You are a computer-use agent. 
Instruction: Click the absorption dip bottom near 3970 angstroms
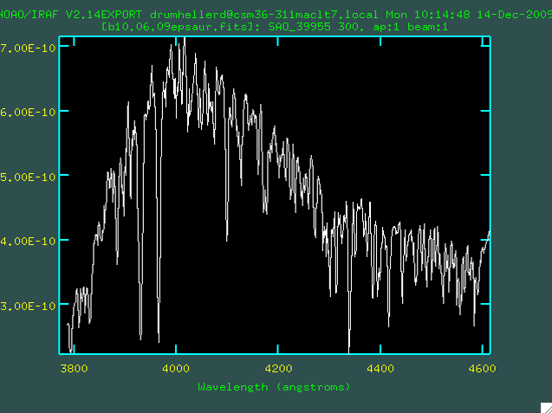(x=159, y=339)
